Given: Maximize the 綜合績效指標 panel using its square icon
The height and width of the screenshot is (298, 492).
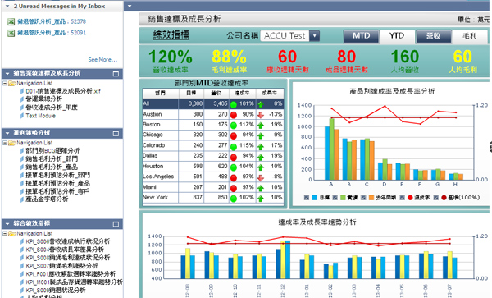Looking at the screenshot, I should 116,224.
